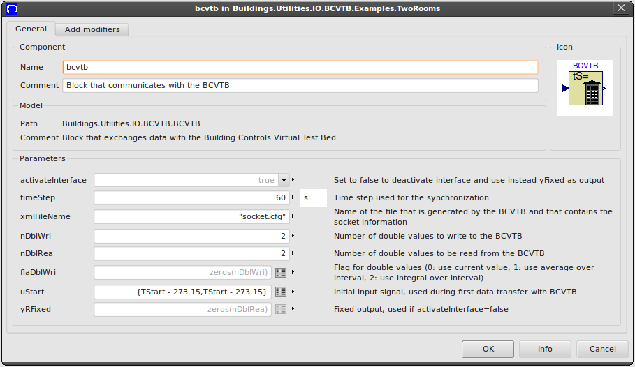Screen dimensions: 635x367
Task: Cancel the parameter dialog
Action: click(602, 349)
